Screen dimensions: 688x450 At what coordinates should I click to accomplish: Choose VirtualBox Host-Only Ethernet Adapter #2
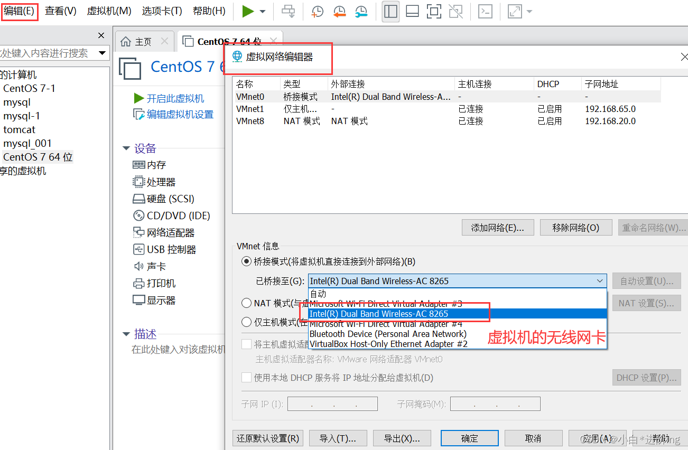click(x=458, y=344)
